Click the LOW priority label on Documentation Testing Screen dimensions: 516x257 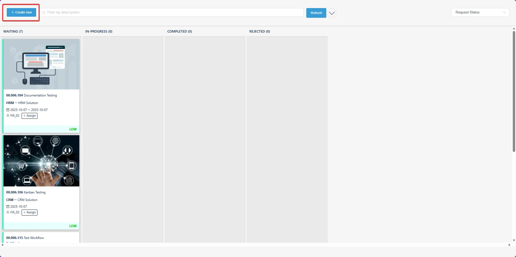(73, 129)
